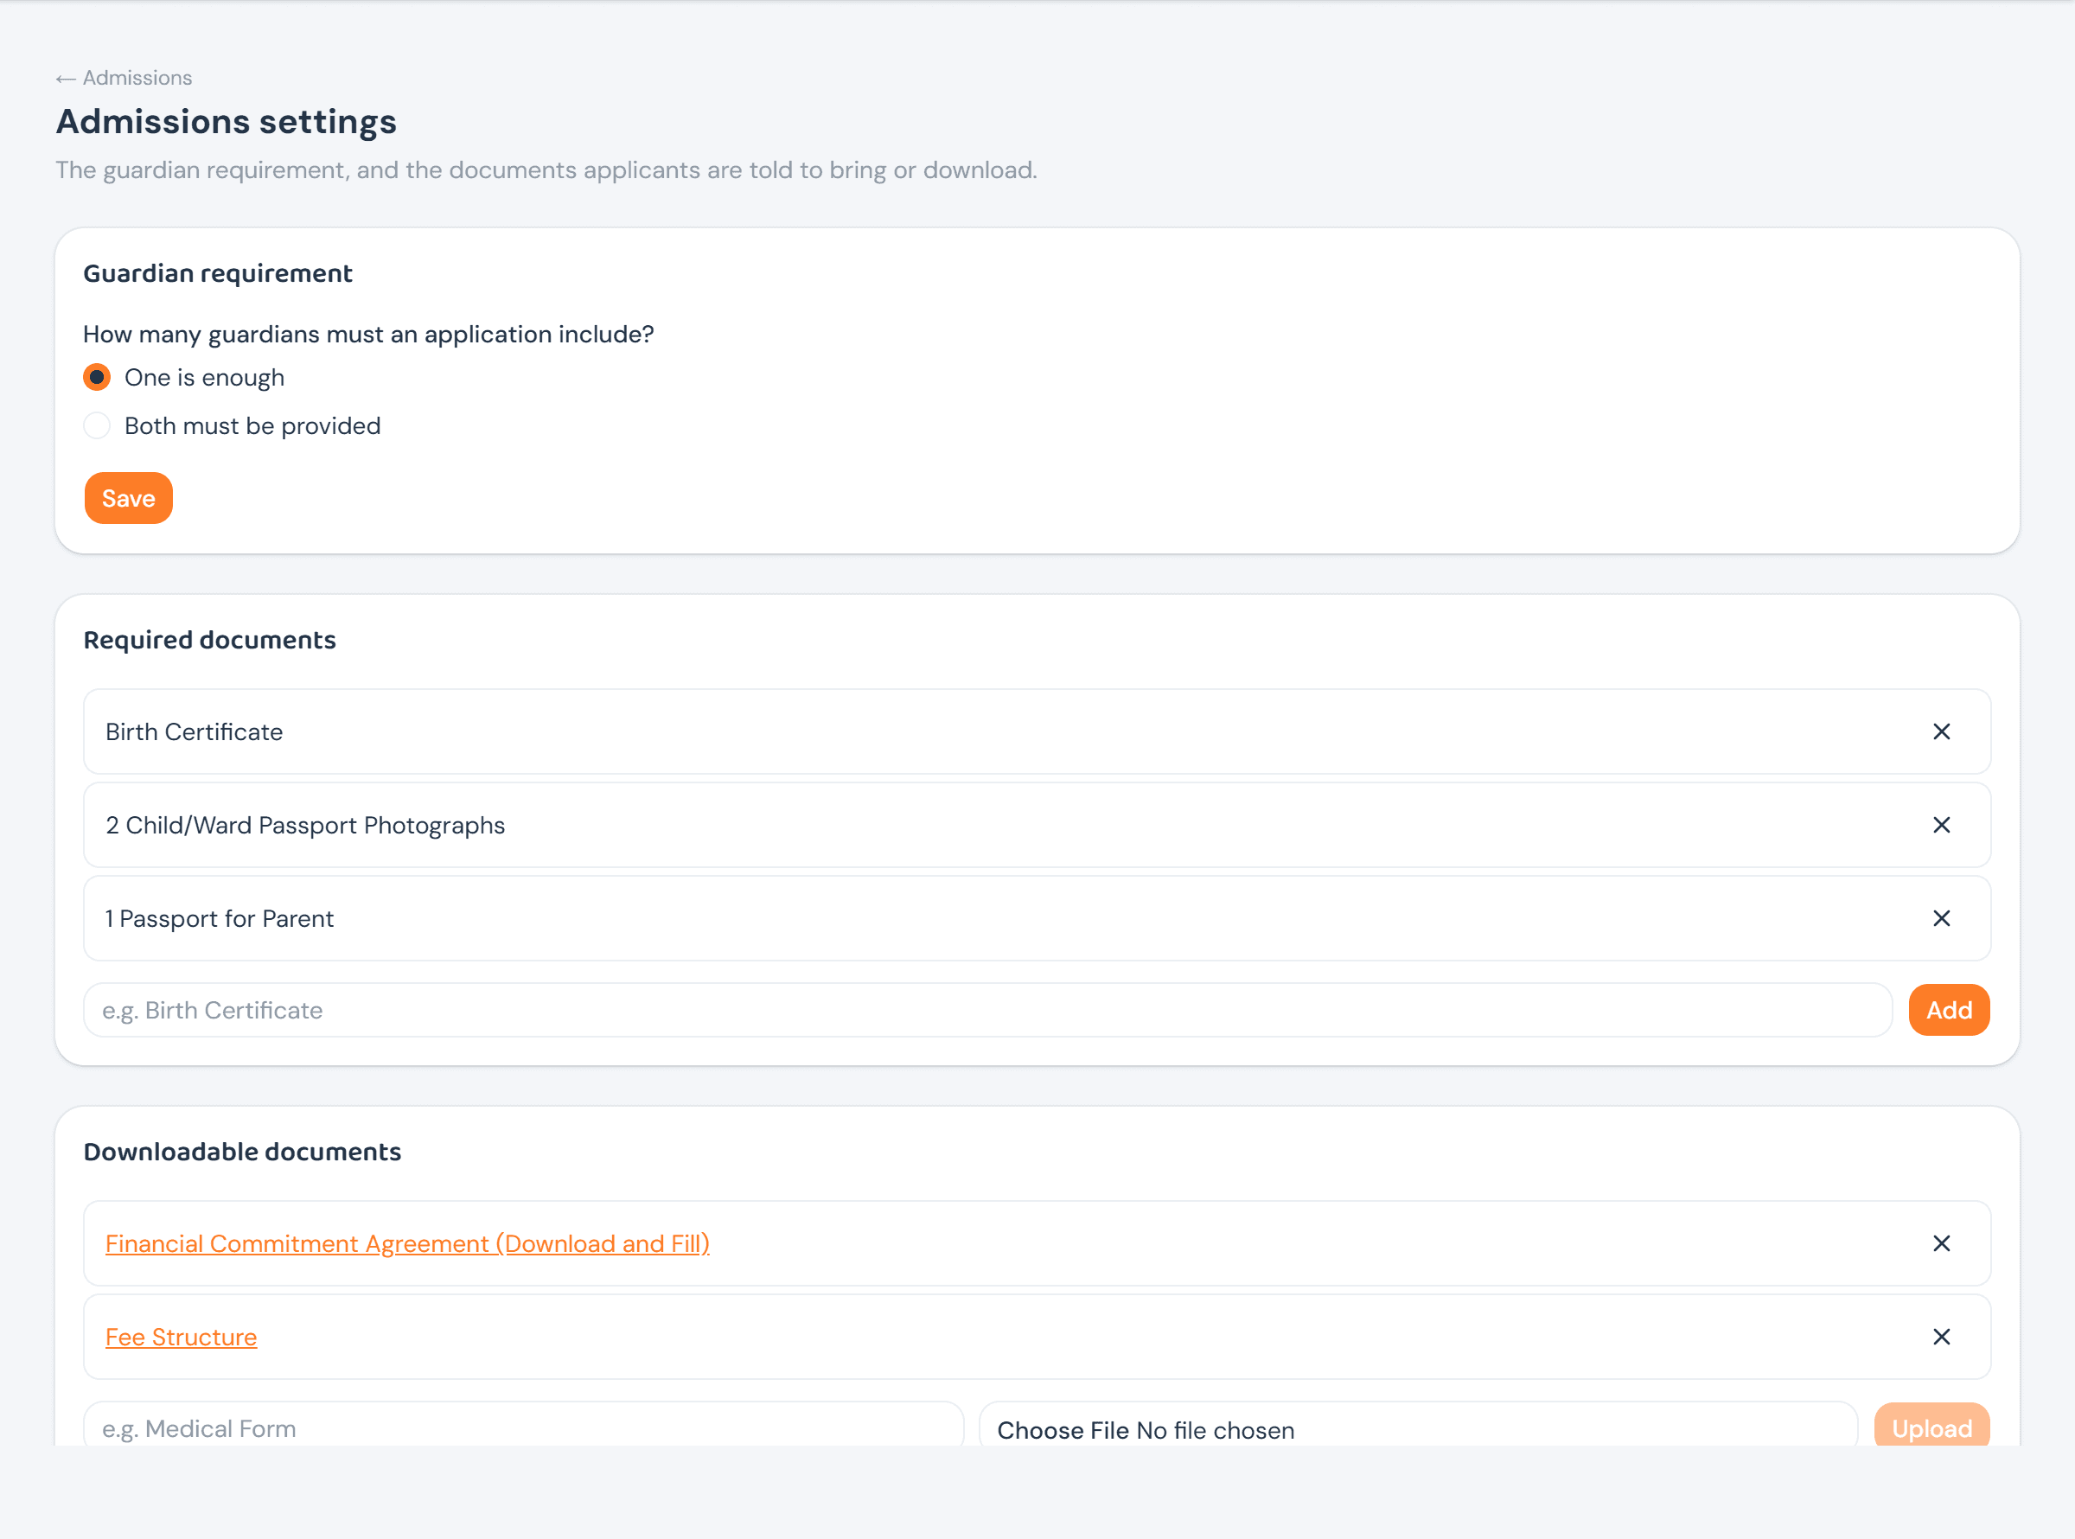Select the "1 Passport for Parent" row text
2075x1539 pixels.
click(219, 918)
